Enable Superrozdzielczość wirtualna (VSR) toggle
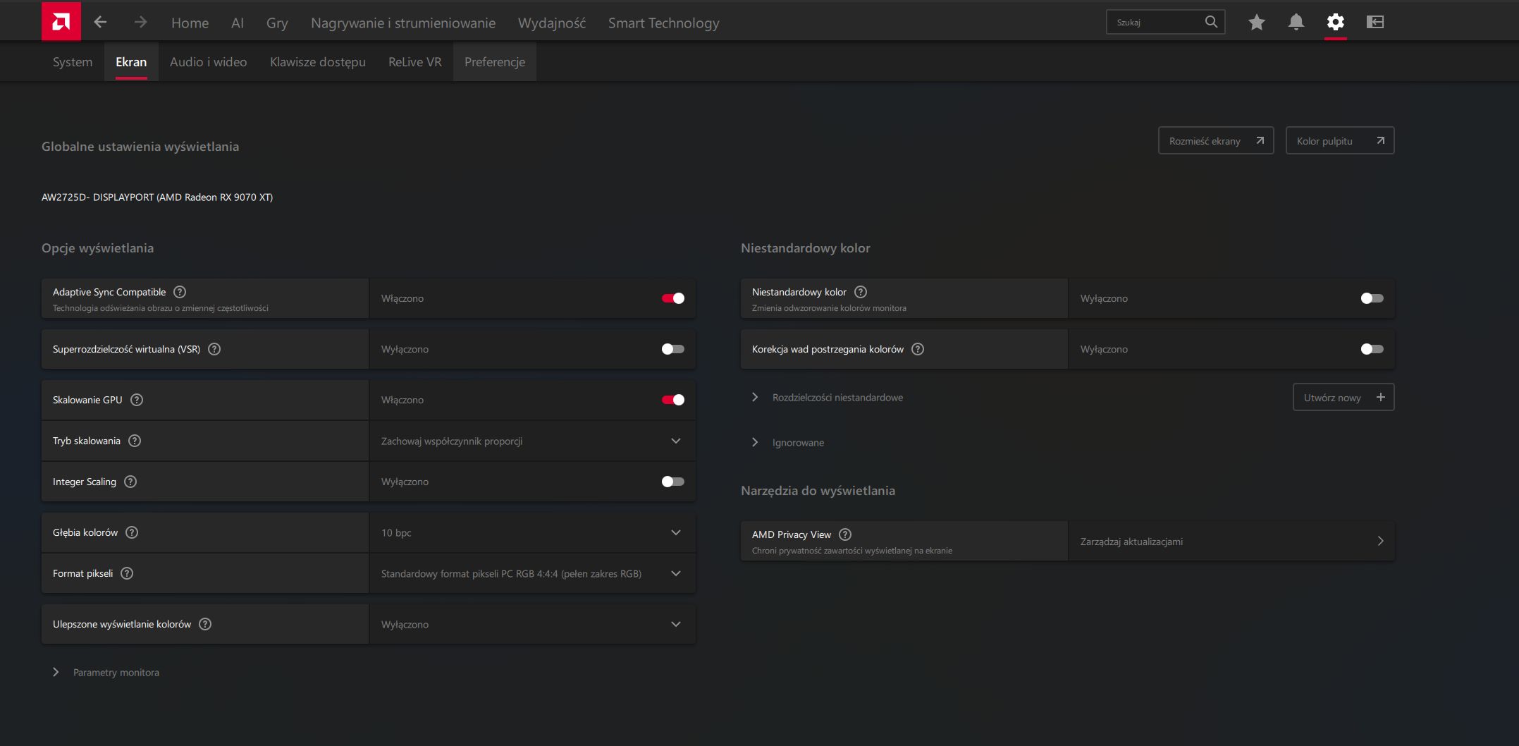The height and width of the screenshot is (746, 1519). coord(672,349)
